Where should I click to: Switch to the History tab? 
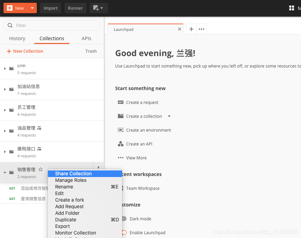17,38
